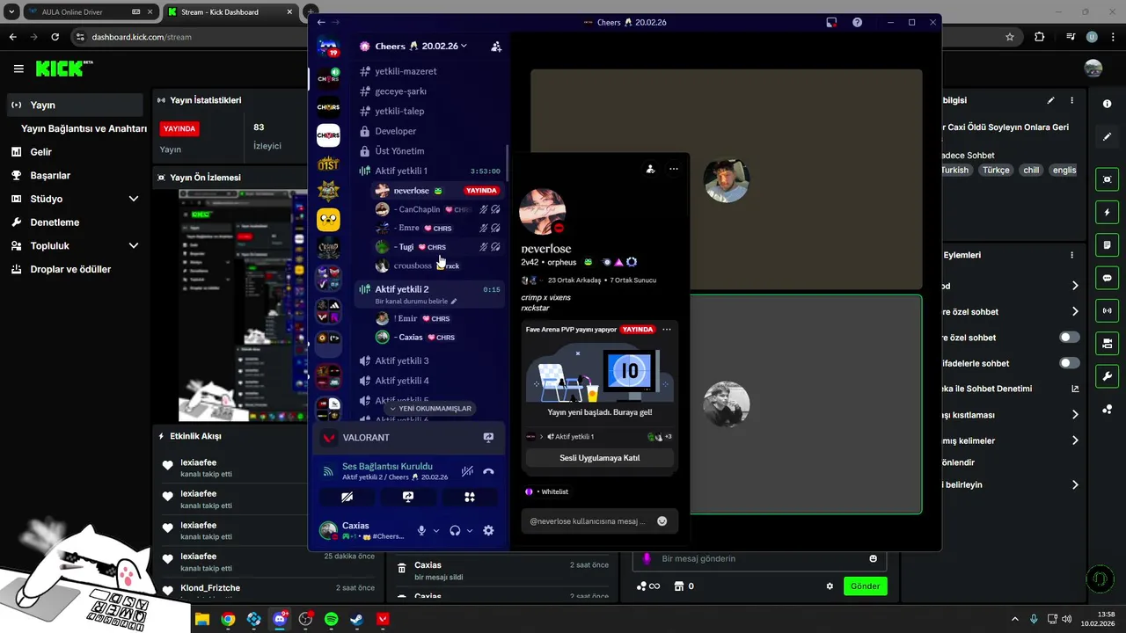Type in Bir mesaj gönderin field
1126x633 pixels.
[x=759, y=558]
